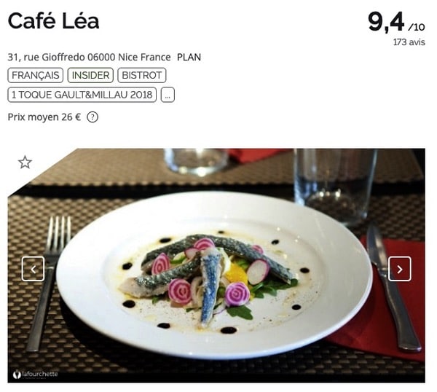Select the BISTROT tag

[142, 75]
